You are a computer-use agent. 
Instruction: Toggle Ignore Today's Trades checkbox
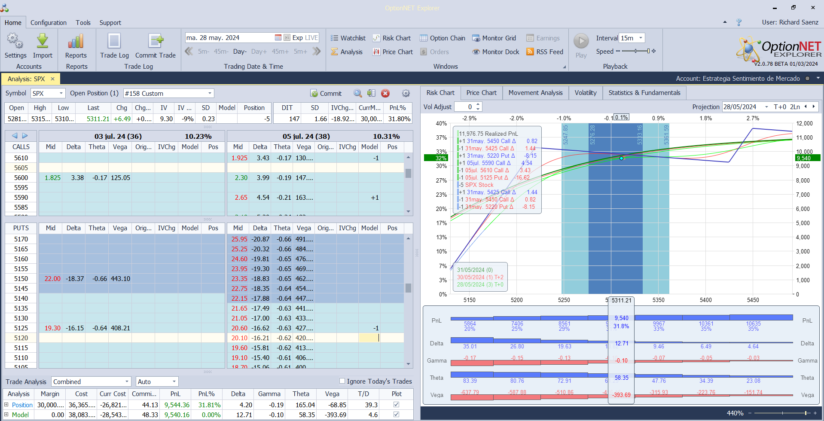(342, 381)
